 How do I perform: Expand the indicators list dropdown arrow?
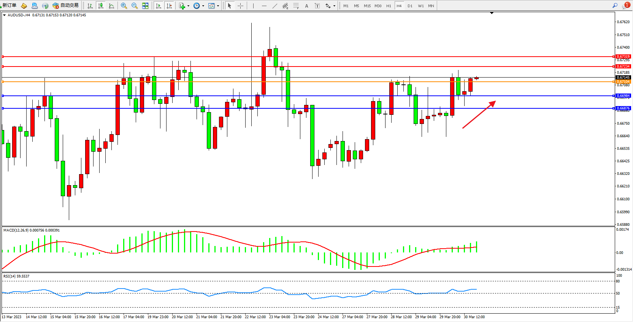[188, 6]
